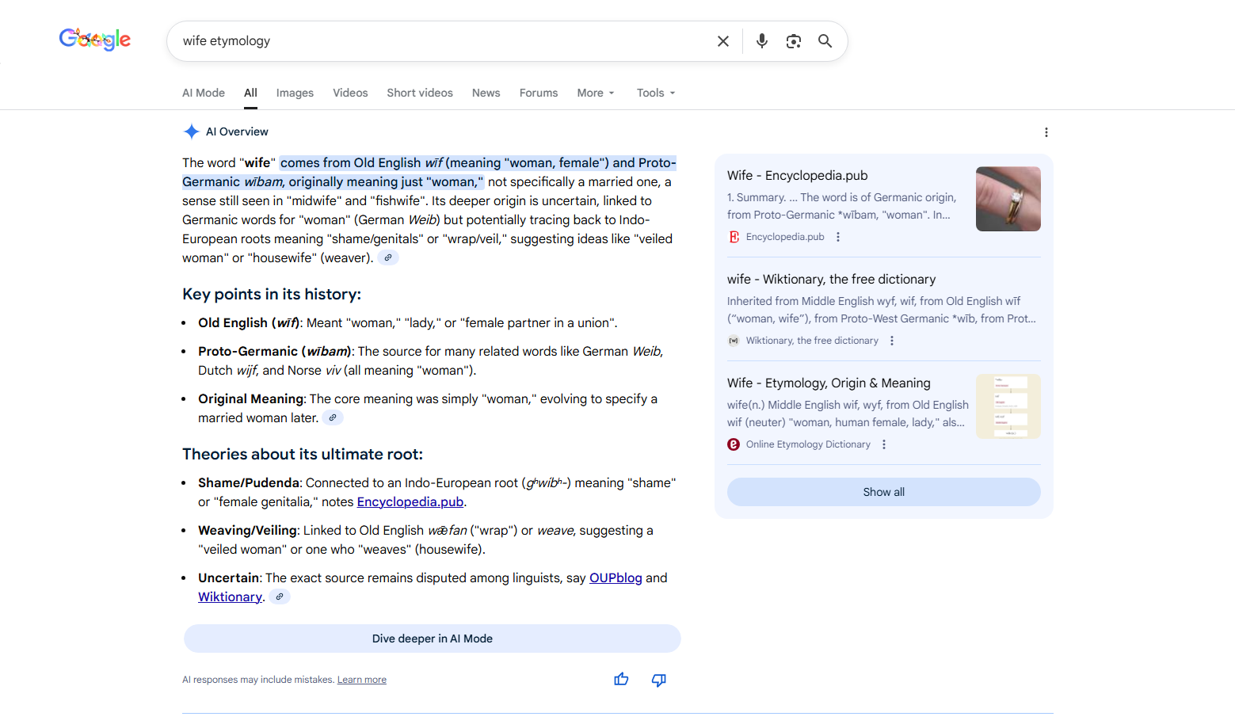Click the 'Original Meaning' bullet label
The image size is (1235, 728).
coord(251,399)
